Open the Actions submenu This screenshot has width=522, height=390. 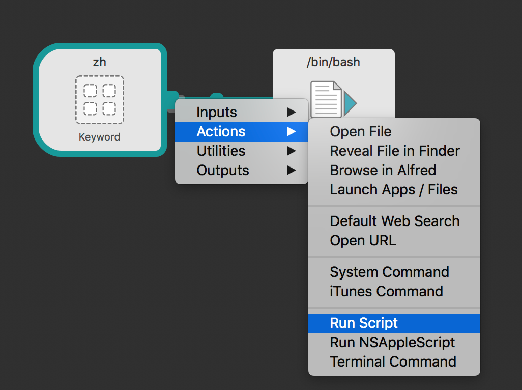242,131
